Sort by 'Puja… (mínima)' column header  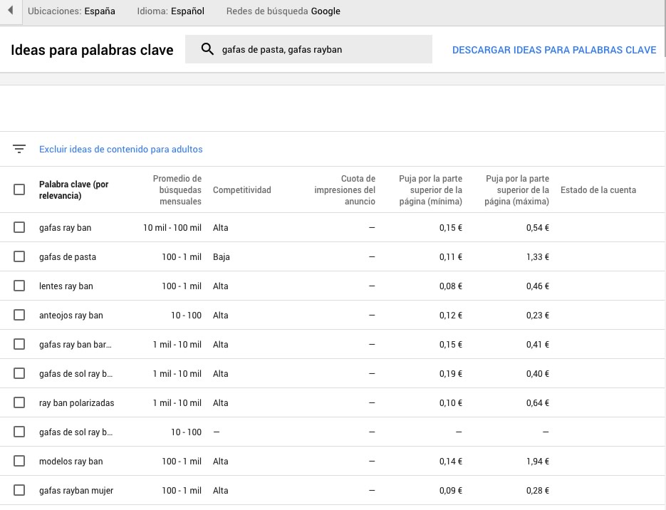click(430, 189)
